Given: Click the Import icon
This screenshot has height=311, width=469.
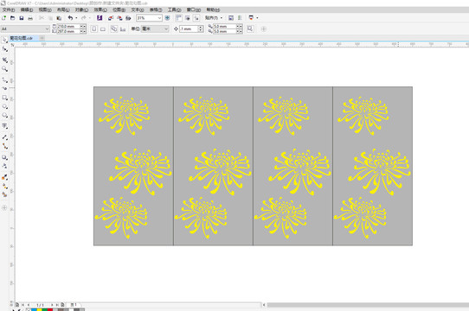Looking at the screenshot, I should click(111, 18).
